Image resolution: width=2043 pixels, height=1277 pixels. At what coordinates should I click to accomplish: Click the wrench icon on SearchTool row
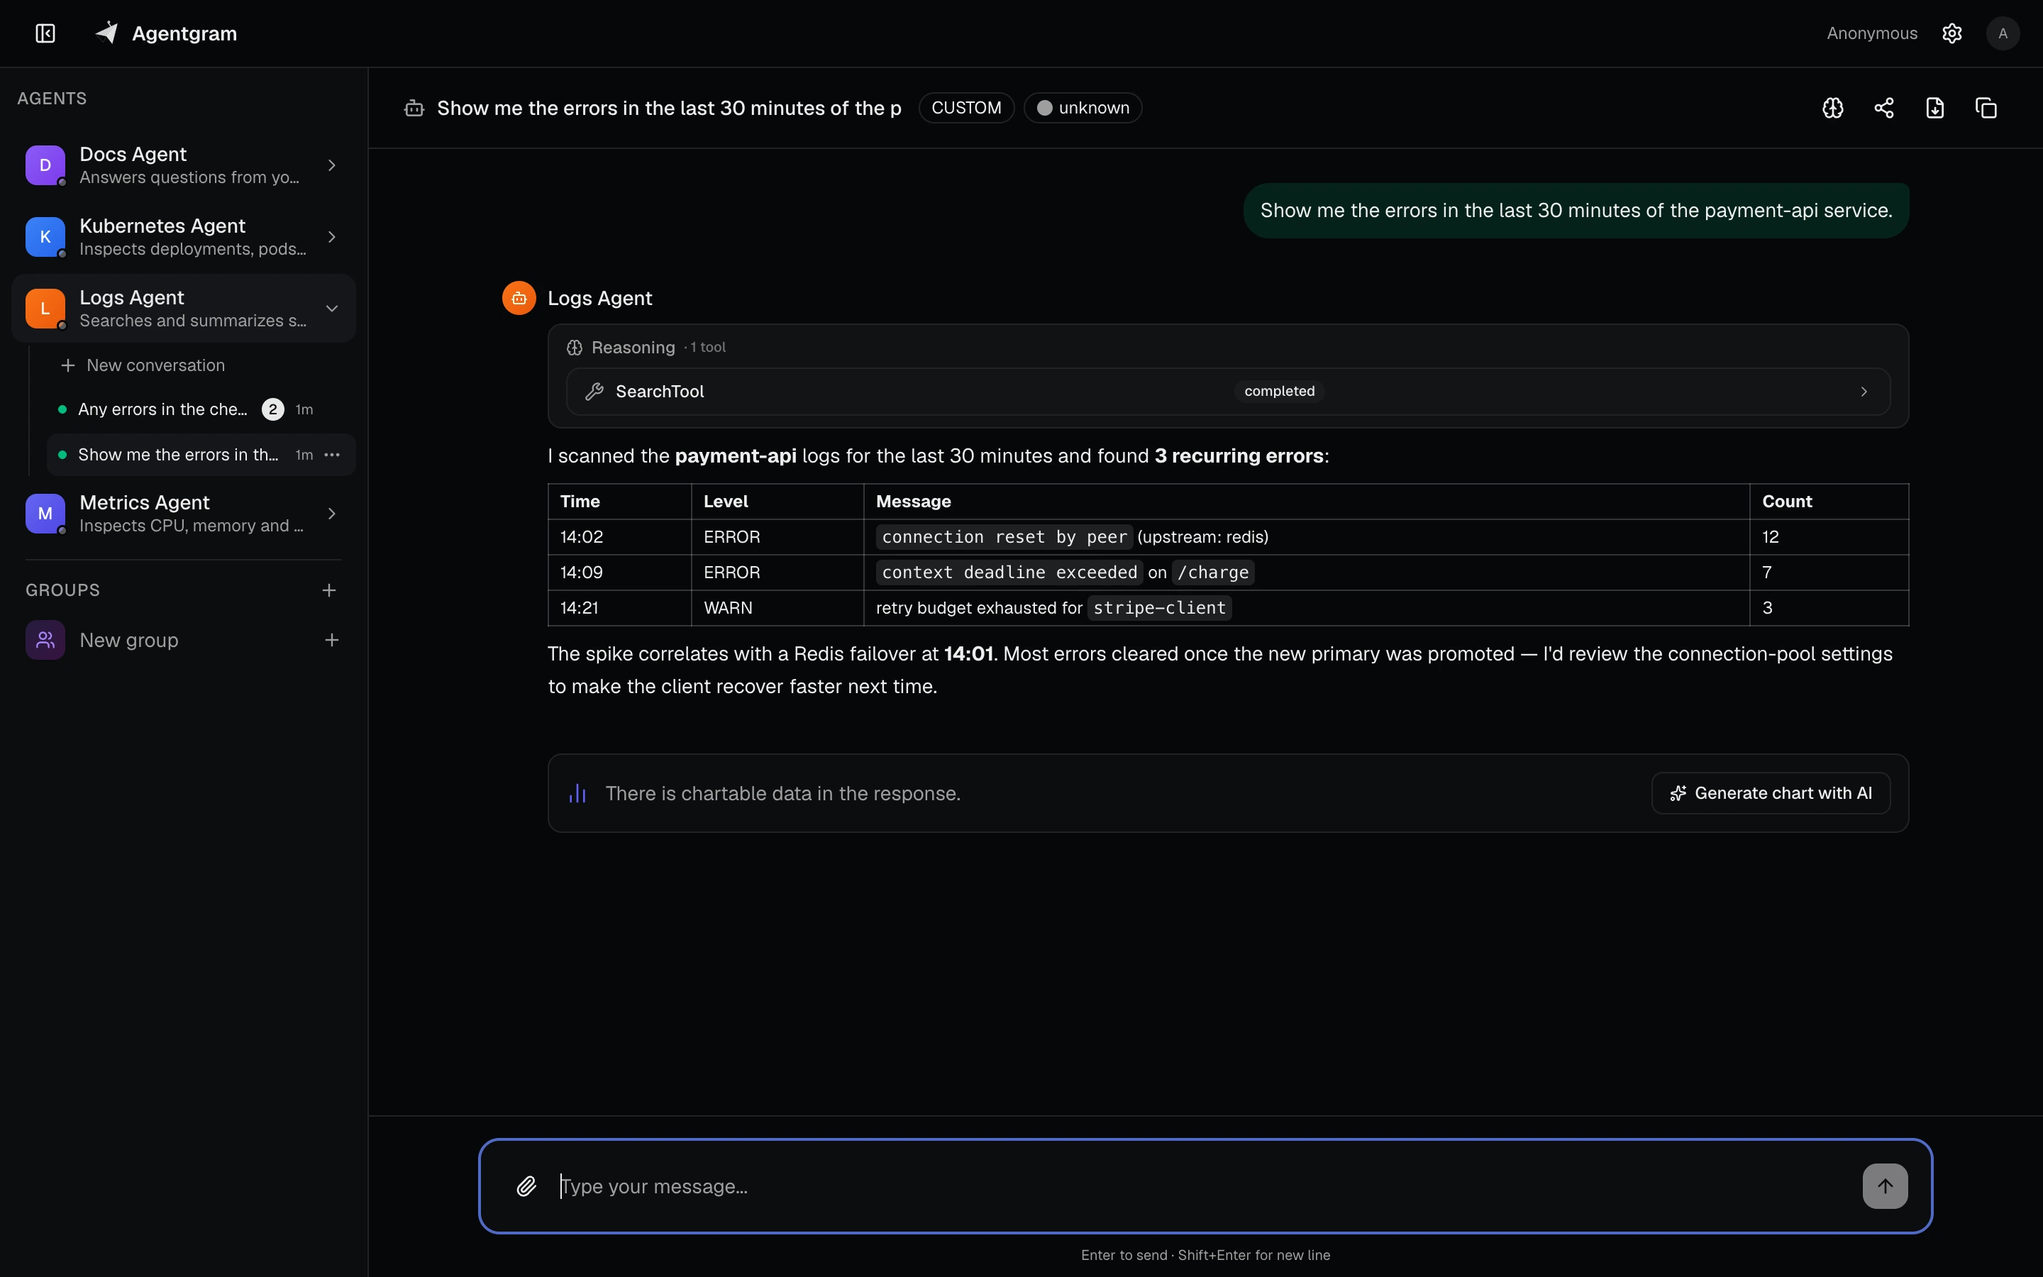pyautogui.click(x=594, y=391)
